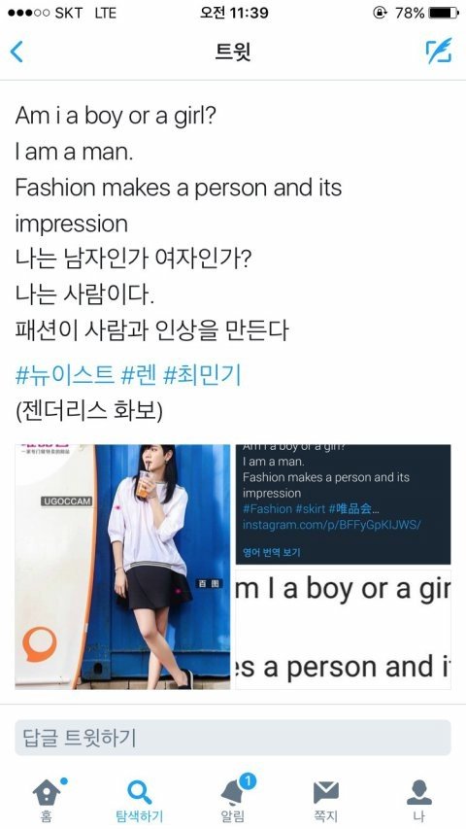Open messages (쪽지) envelope icon
This screenshot has width=466, height=829.
click(326, 792)
